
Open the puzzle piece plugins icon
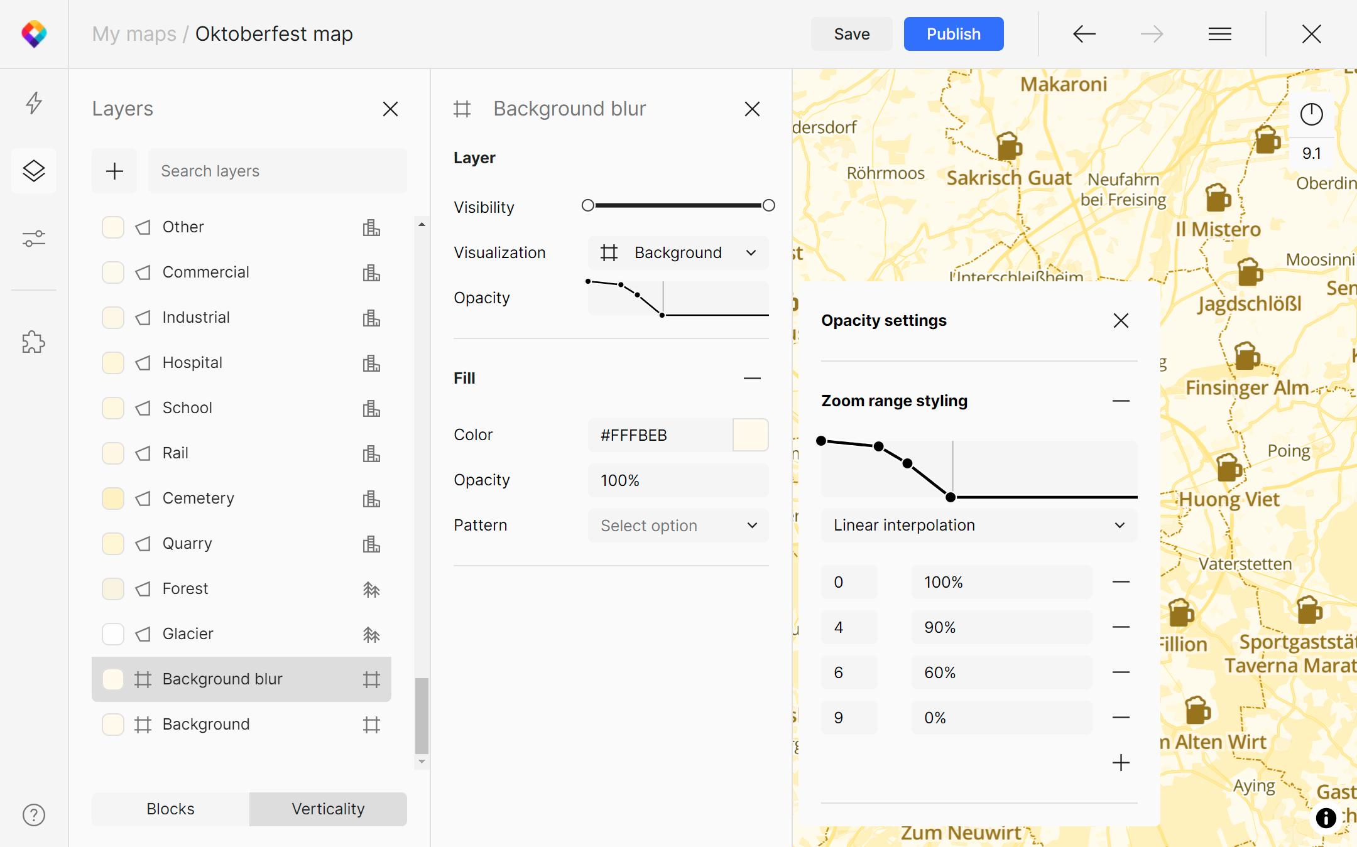34,342
